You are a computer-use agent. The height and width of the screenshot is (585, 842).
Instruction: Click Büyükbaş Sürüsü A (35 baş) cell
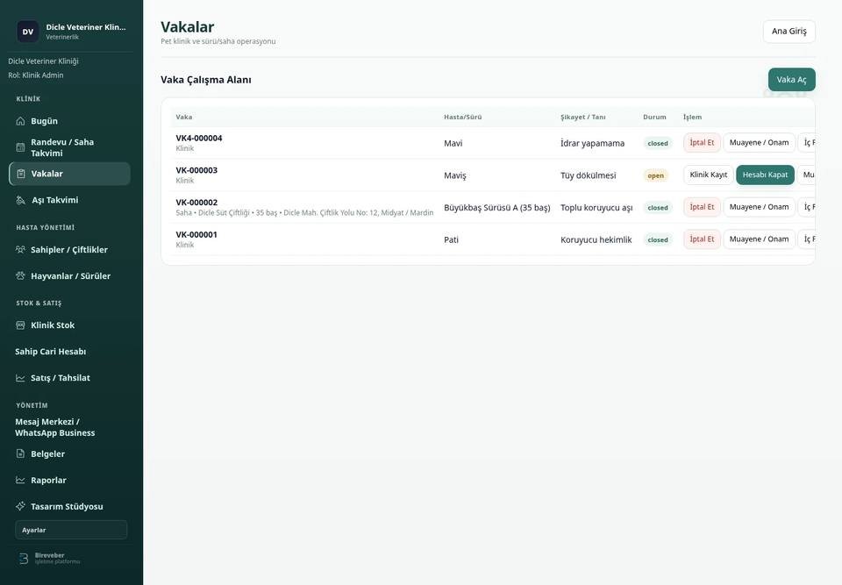(496, 208)
